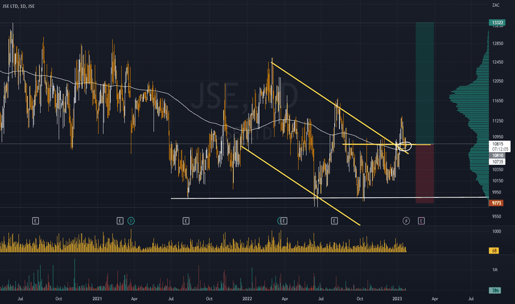Click 10350 on the price axis

(497, 170)
